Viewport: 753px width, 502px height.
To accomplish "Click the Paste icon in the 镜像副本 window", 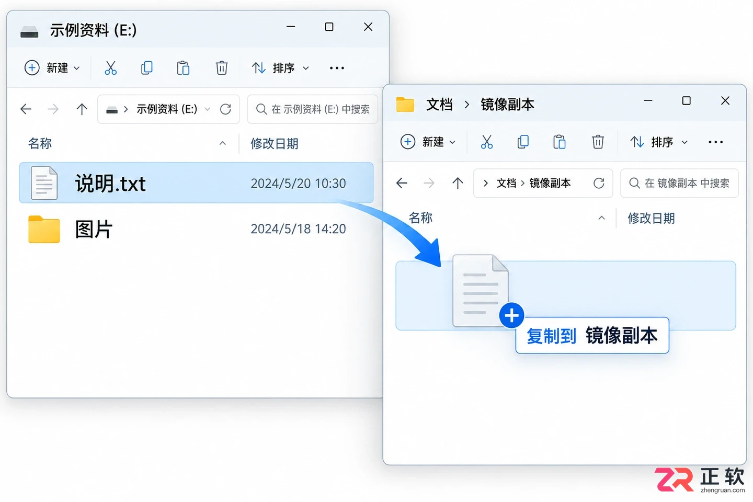I will (560, 142).
